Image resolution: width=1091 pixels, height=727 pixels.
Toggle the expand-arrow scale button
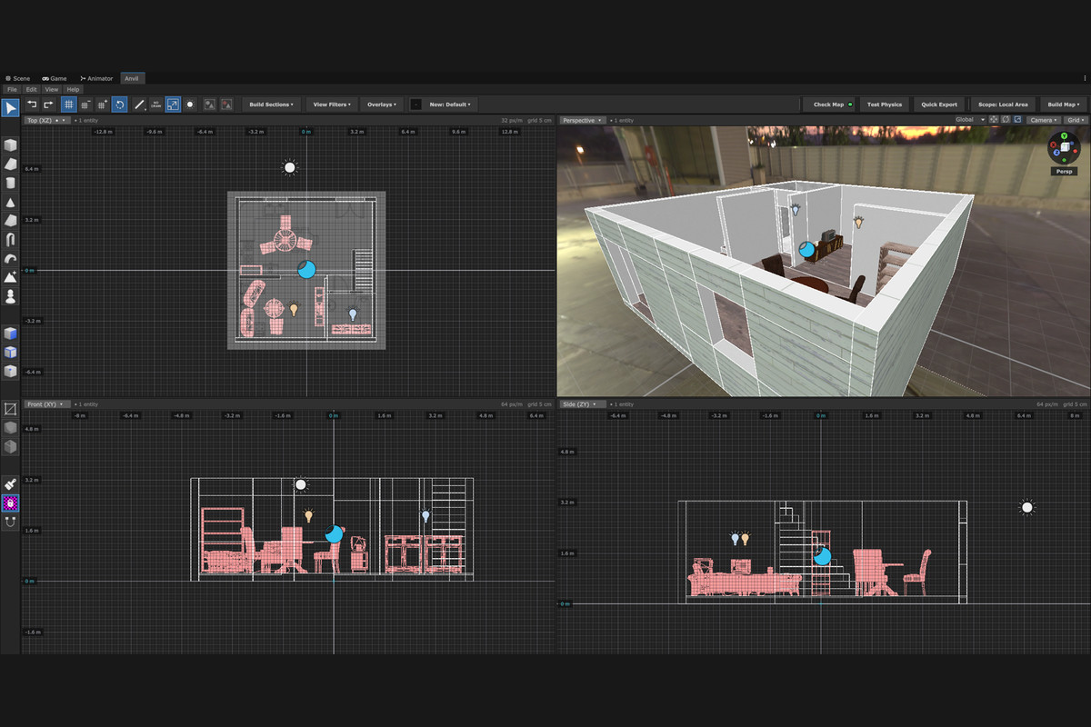[x=173, y=105]
